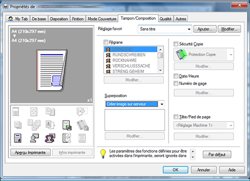The image size is (250, 181).
Task: Click the printer icon in title bar
Action: click(x=5, y=7)
